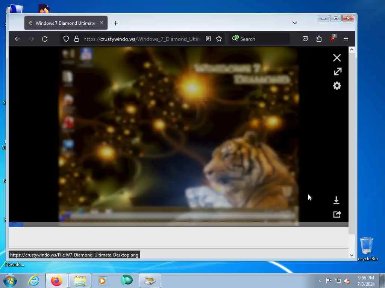The image size is (385, 288).
Task: Bookmark this page with the star
Action: click(219, 39)
